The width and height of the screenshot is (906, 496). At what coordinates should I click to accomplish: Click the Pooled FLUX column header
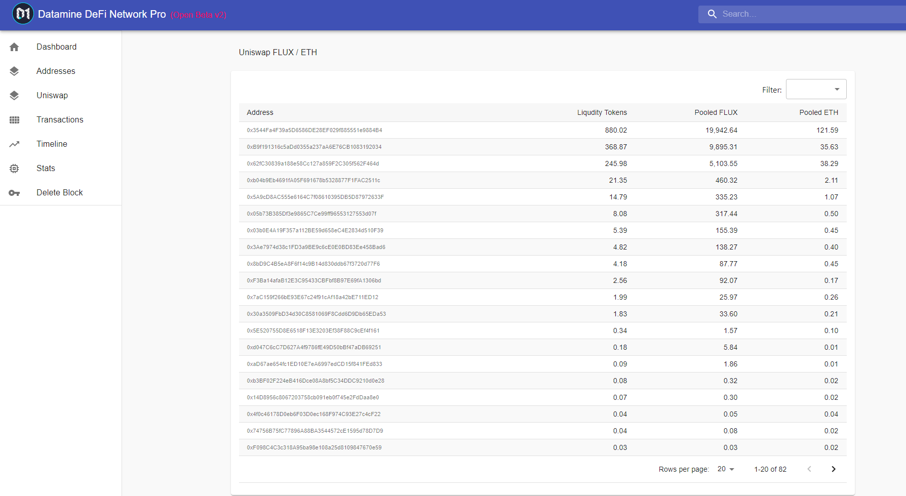pos(716,112)
